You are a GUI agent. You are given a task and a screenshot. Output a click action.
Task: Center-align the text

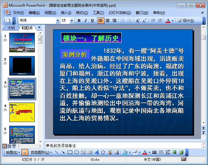tap(108, 21)
